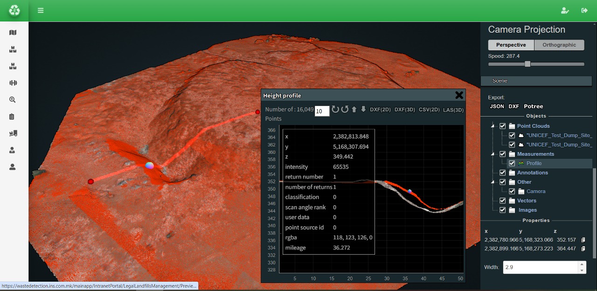Screen dimensions: 597x291
Task: Click the down arrow in Height profile toolbar
Action: point(363,109)
